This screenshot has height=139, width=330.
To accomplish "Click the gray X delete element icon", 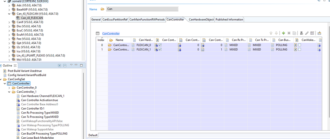I will click(289, 33).
